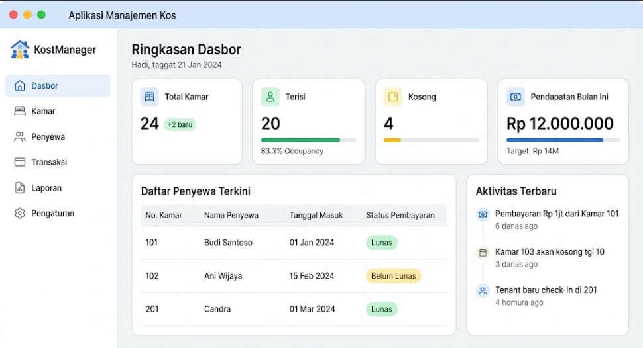Click the Belum Lunas status badge

tap(393, 276)
